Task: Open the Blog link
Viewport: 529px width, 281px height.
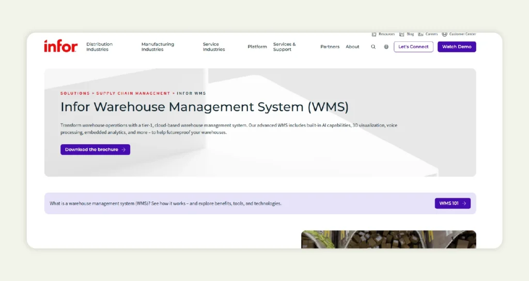Action: pyautogui.click(x=410, y=34)
